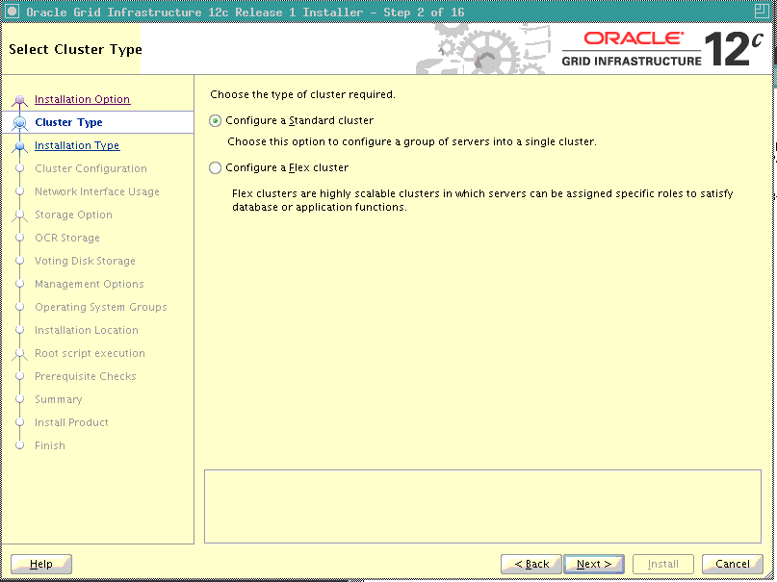Go back with the Back button
Viewport: 777px width, 582px height.
point(531,564)
